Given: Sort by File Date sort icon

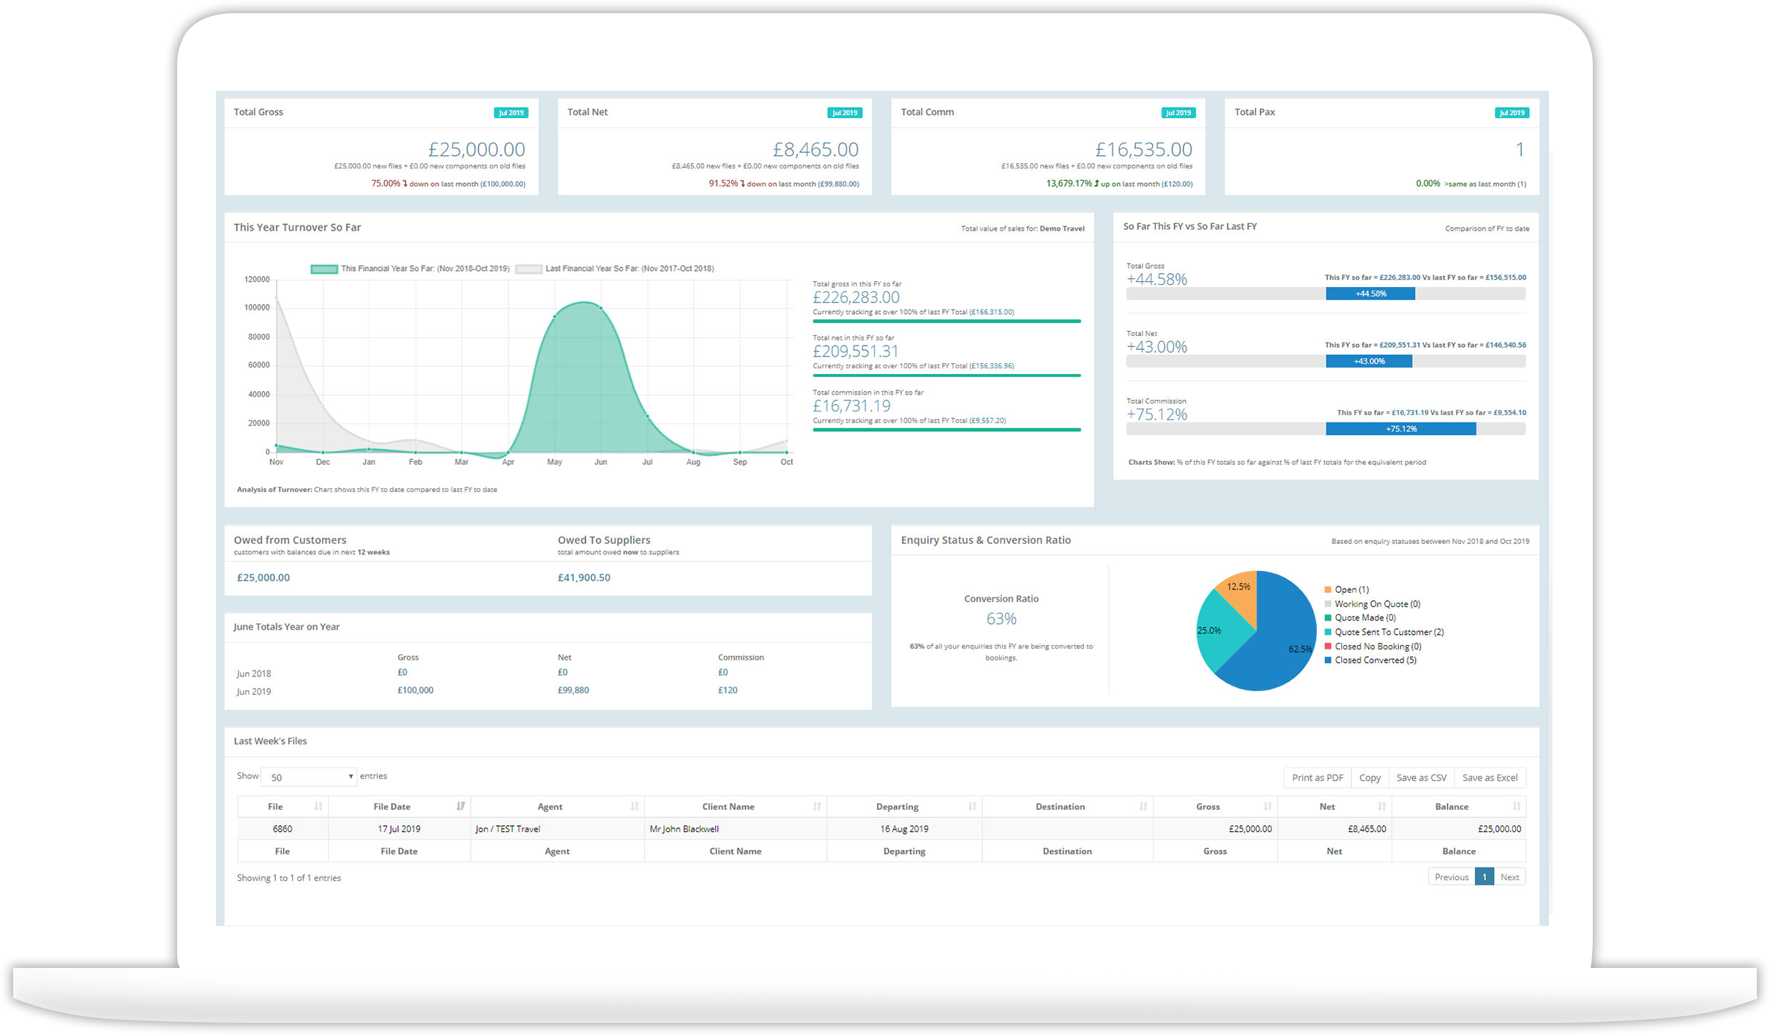Looking at the screenshot, I should tap(460, 806).
